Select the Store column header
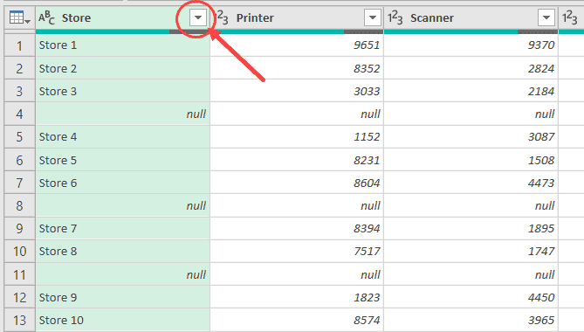This screenshot has height=332, width=584. 122,17
